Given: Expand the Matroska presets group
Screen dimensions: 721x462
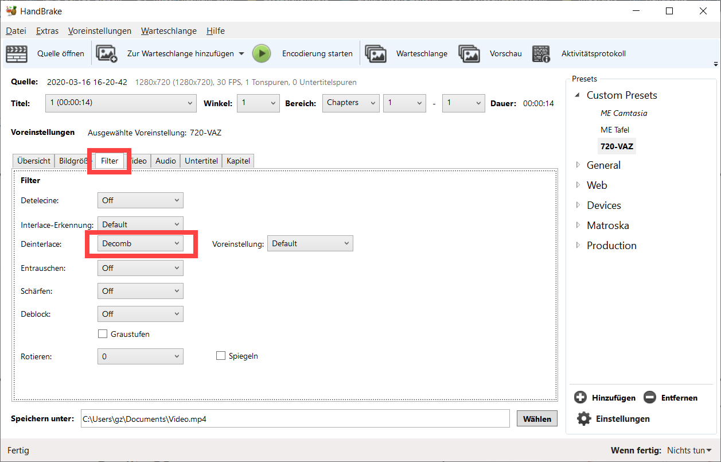Looking at the screenshot, I should point(578,226).
